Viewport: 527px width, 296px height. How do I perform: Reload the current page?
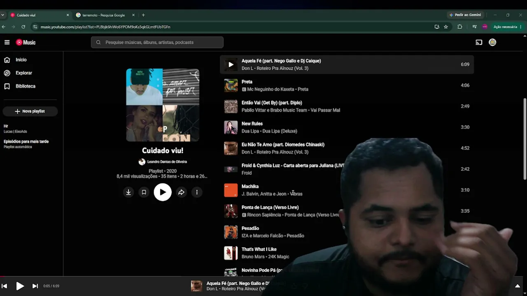(23, 27)
